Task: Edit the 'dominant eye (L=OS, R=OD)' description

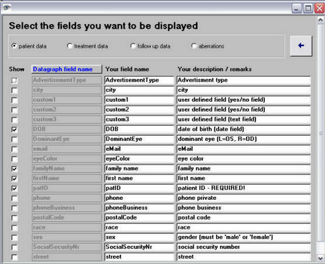Action: point(243,139)
